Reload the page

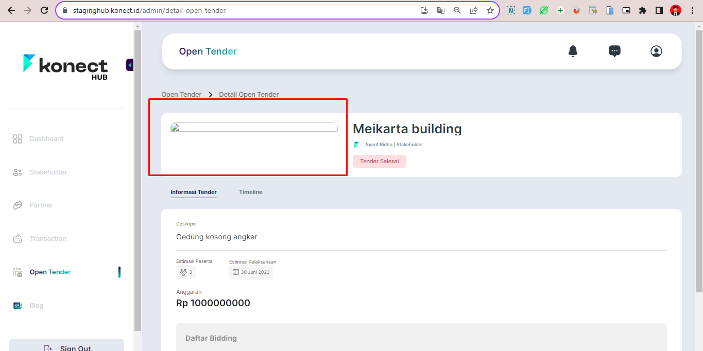[x=44, y=10]
